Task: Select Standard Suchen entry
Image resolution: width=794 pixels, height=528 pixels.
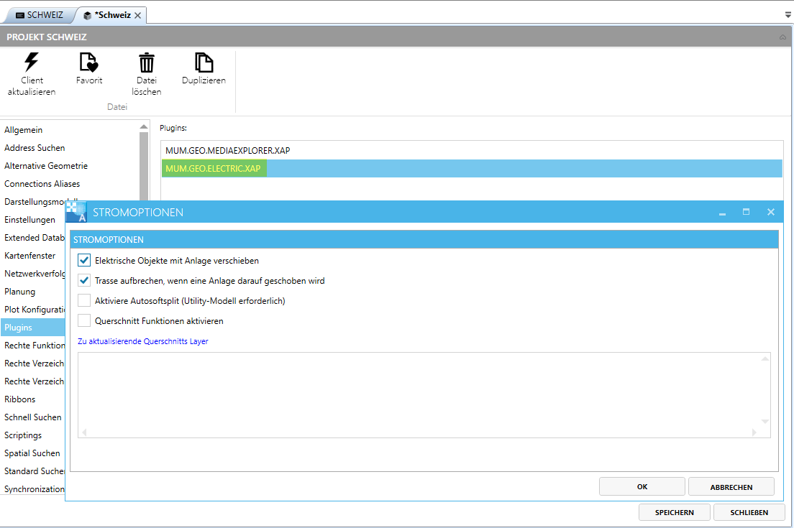Action: pyautogui.click(x=34, y=471)
